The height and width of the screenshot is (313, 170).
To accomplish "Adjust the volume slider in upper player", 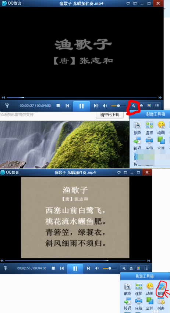I will point(118,106).
